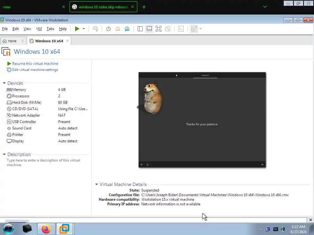Select the Processors device row

point(47,96)
